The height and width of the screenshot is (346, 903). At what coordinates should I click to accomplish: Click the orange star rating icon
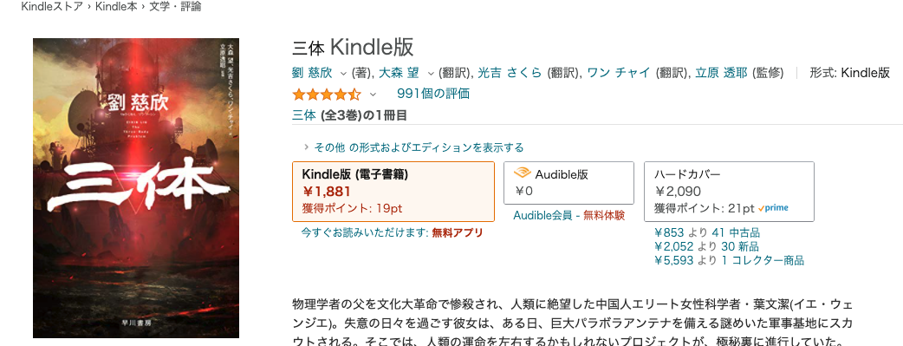327,94
